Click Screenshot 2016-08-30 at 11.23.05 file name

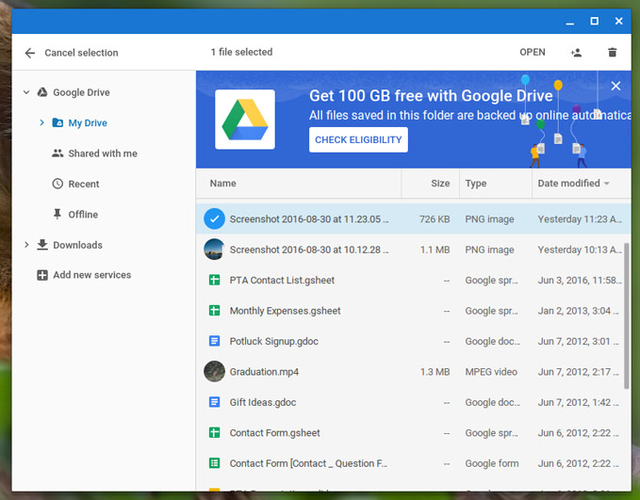309,219
